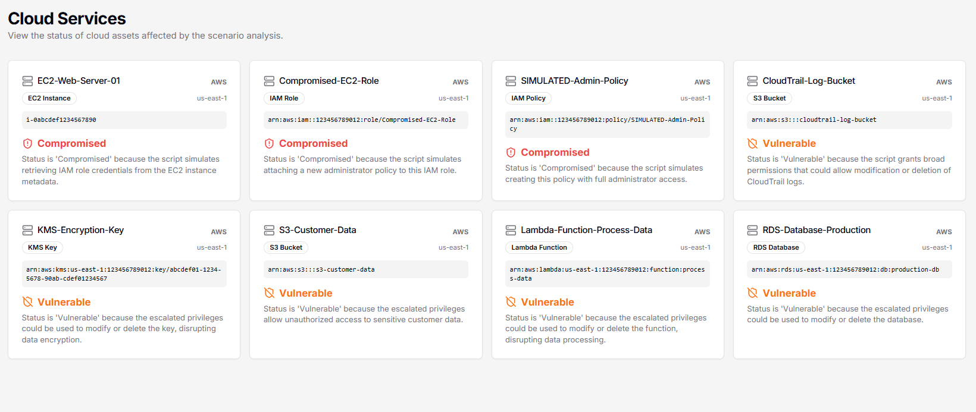Select the instance ID i-0abcdef1234567890 field
Viewport: 976px width, 412px height.
(124, 120)
